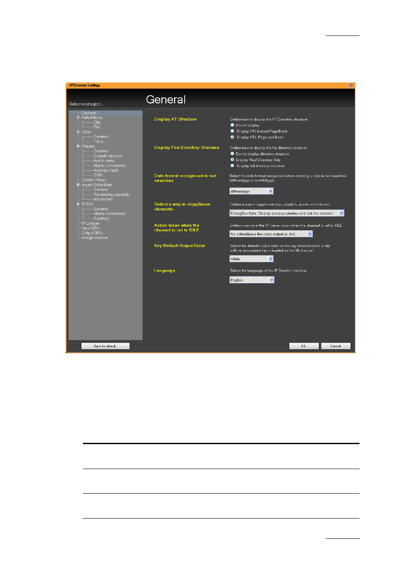404x571 pixels.
Task: Click the Back to default button
Action: [x=105, y=346]
